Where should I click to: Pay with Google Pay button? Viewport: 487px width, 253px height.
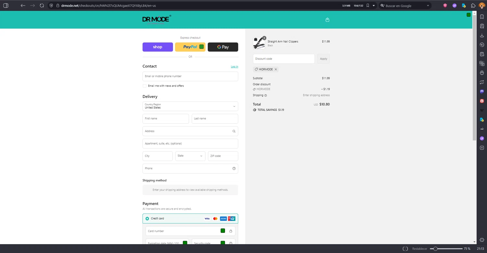pyautogui.click(x=223, y=47)
